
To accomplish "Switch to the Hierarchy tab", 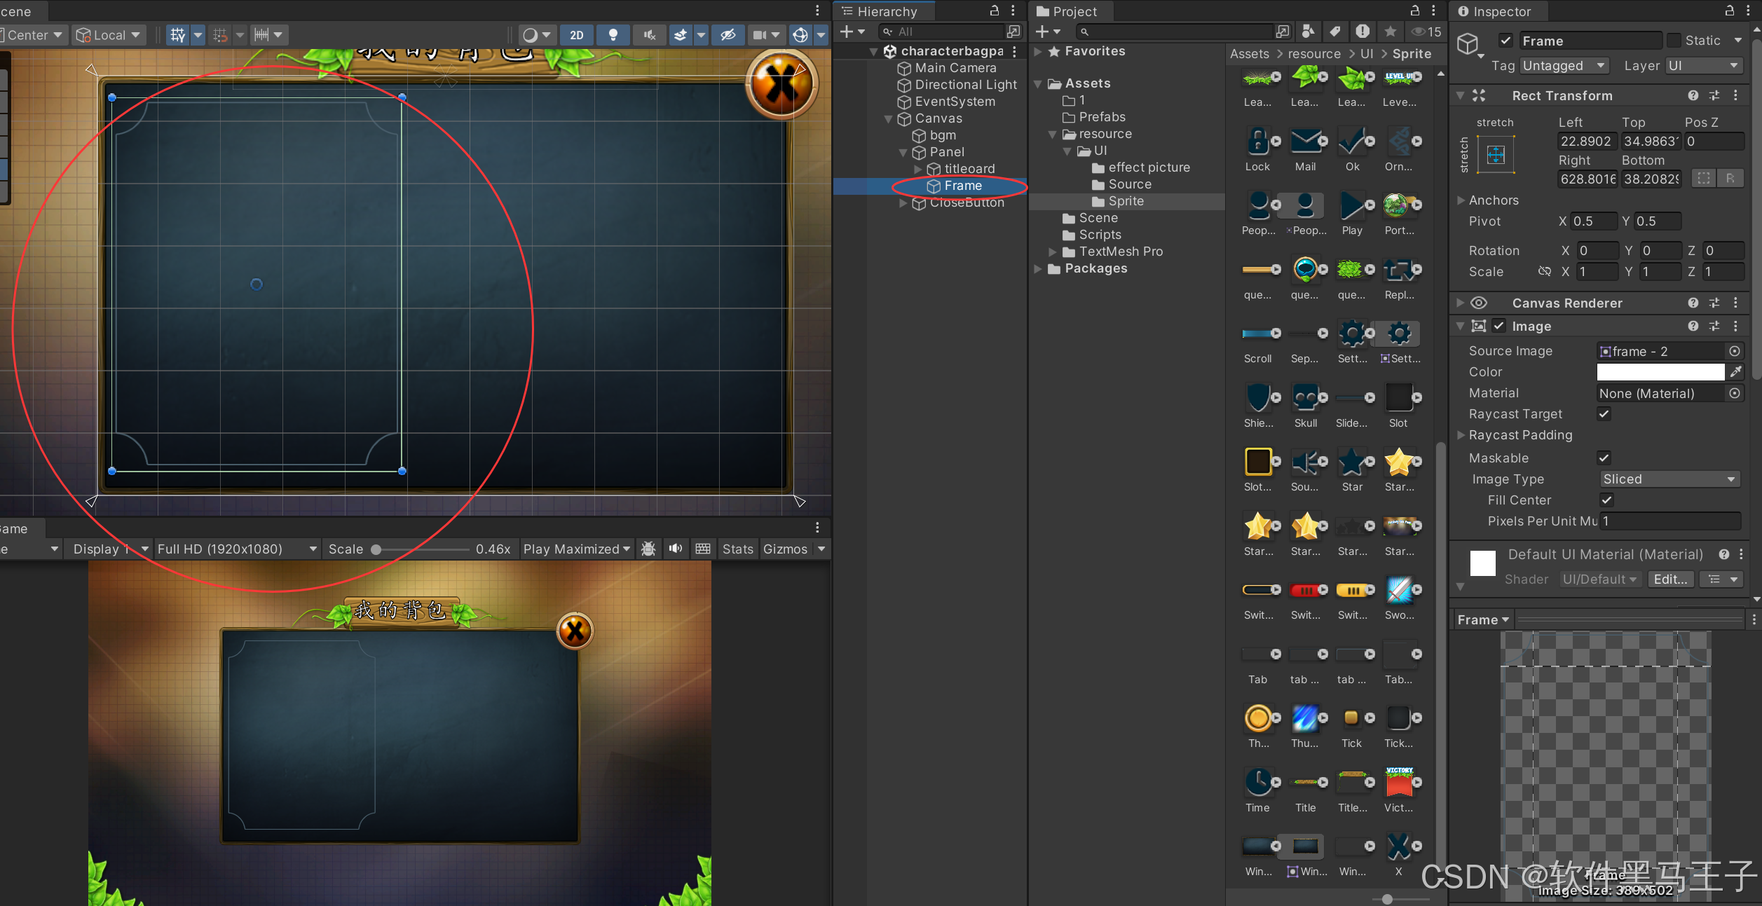I will (x=887, y=11).
